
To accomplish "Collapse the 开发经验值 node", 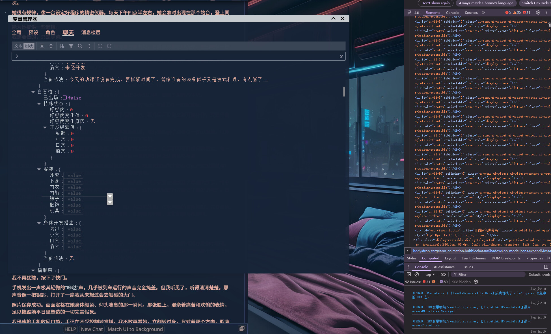I will pos(45,127).
